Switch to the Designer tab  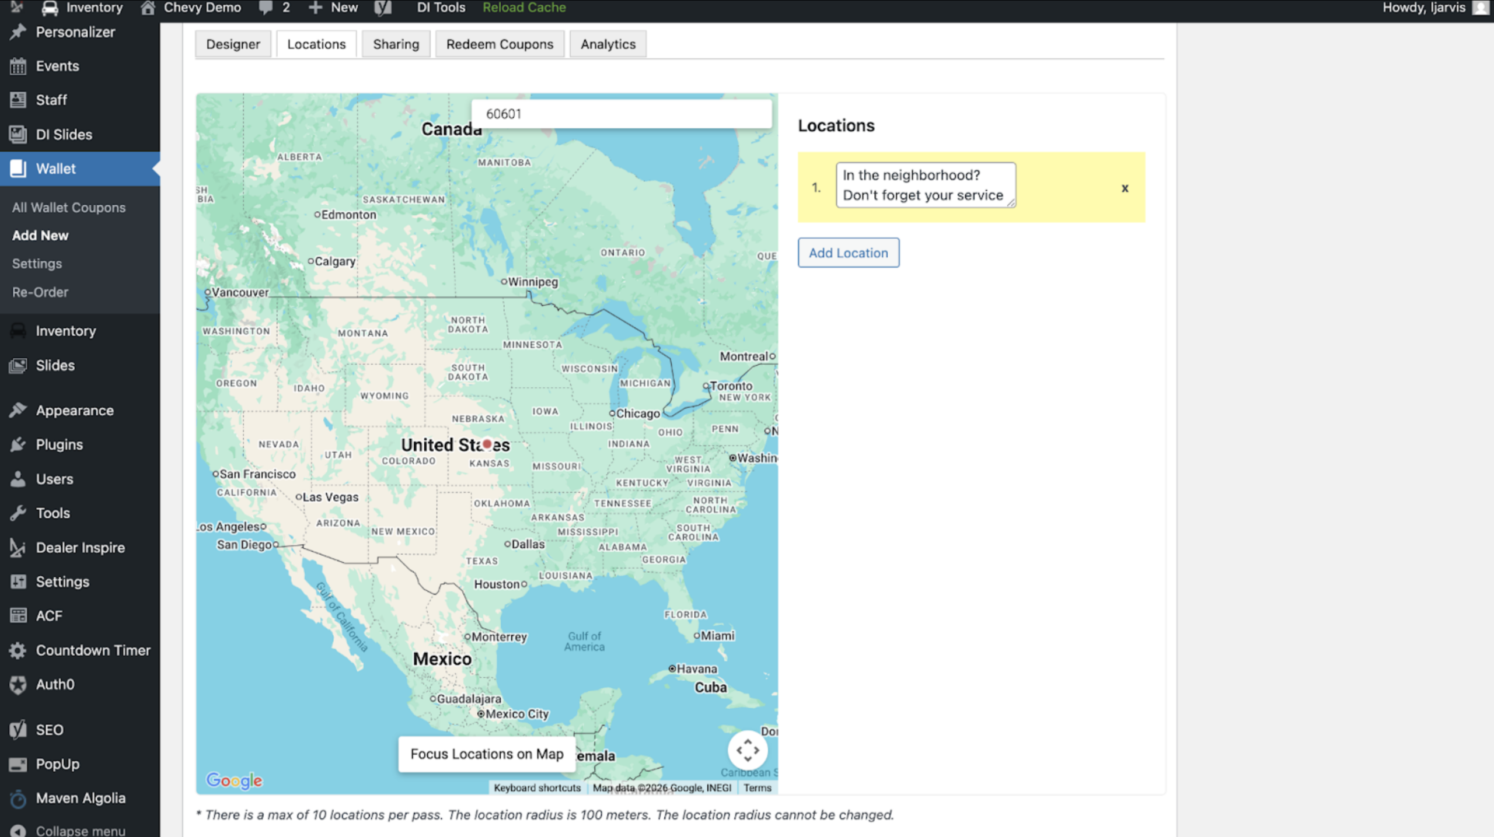click(x=233, y=44)
